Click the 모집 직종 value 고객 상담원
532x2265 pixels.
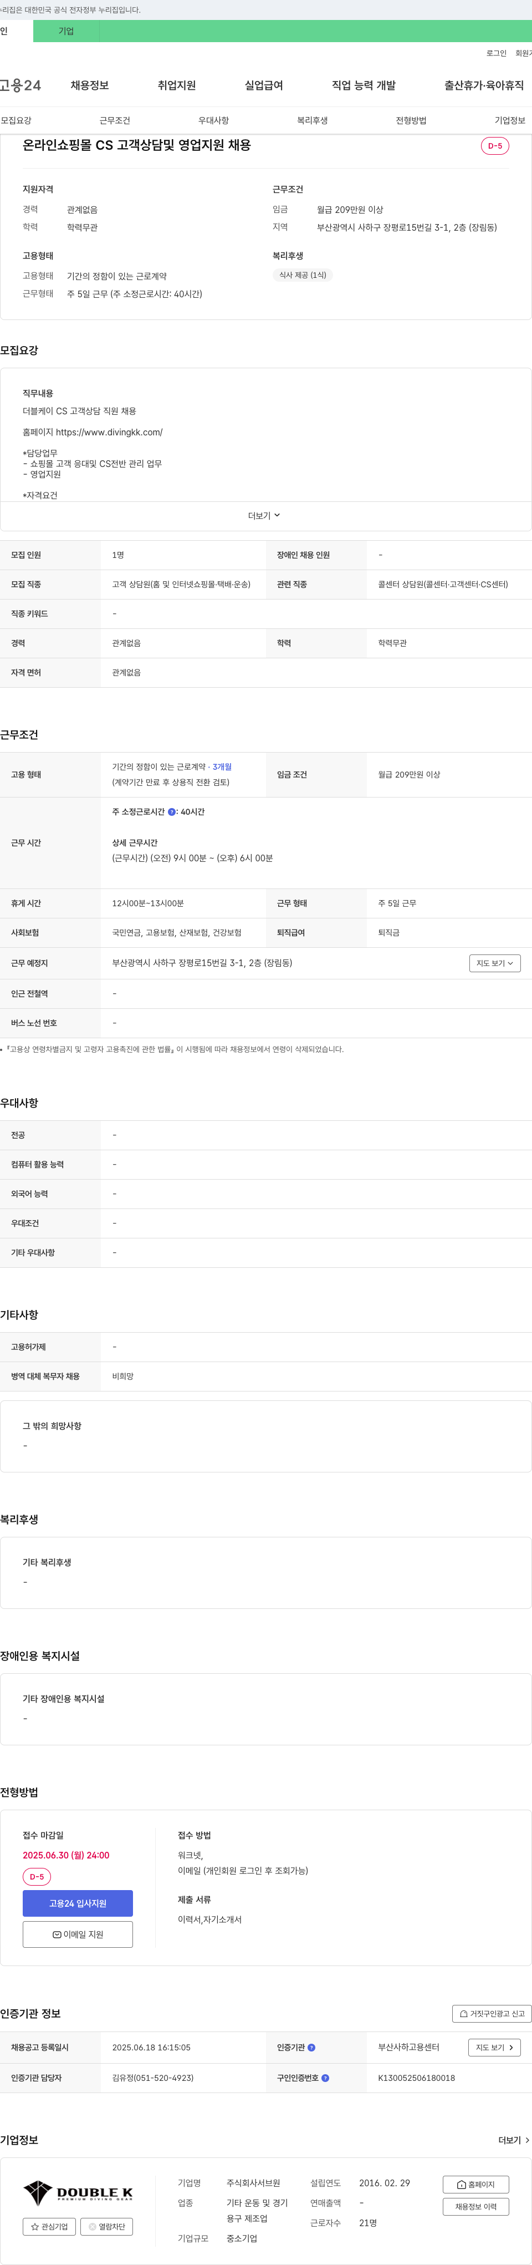point(181,585)
